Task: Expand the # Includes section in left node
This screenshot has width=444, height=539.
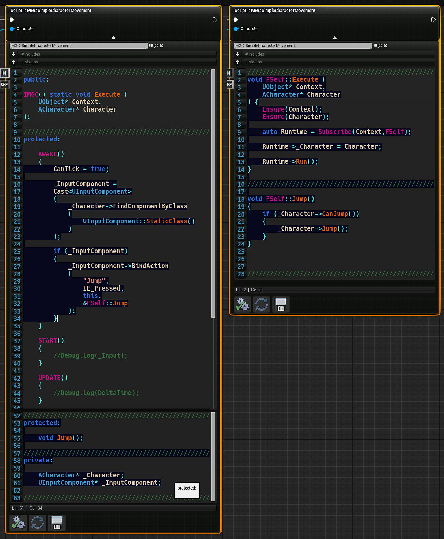Action: pyautogui.click(x=117, y=54)
